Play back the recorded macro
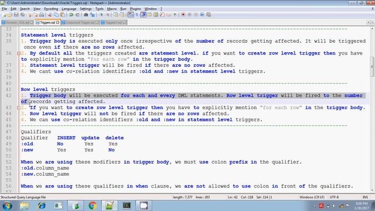 pos(196,15)
